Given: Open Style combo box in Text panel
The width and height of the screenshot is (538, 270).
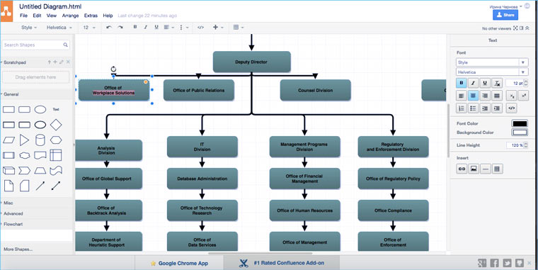Looking at the screenshot, I should pos(492,62).
